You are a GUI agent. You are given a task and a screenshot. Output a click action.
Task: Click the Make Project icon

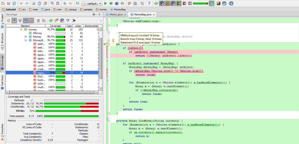tap(77, 3)
